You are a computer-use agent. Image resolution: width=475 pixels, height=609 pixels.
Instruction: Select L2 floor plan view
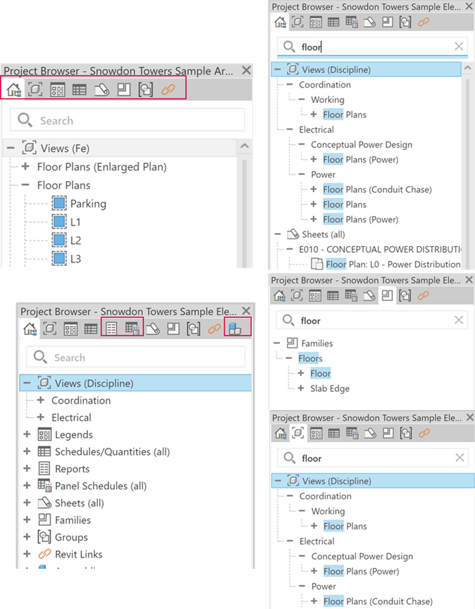[66, 241]
